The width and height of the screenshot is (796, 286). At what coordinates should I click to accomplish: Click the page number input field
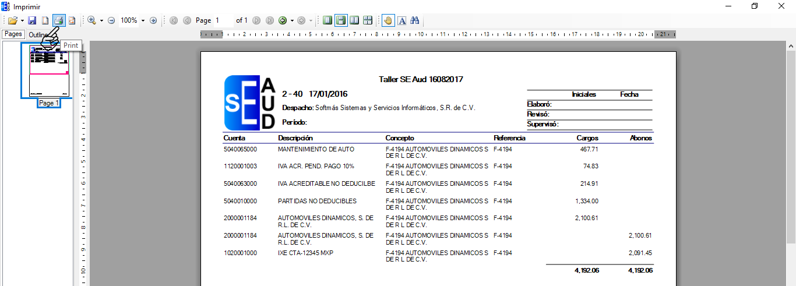coord(223,20)
